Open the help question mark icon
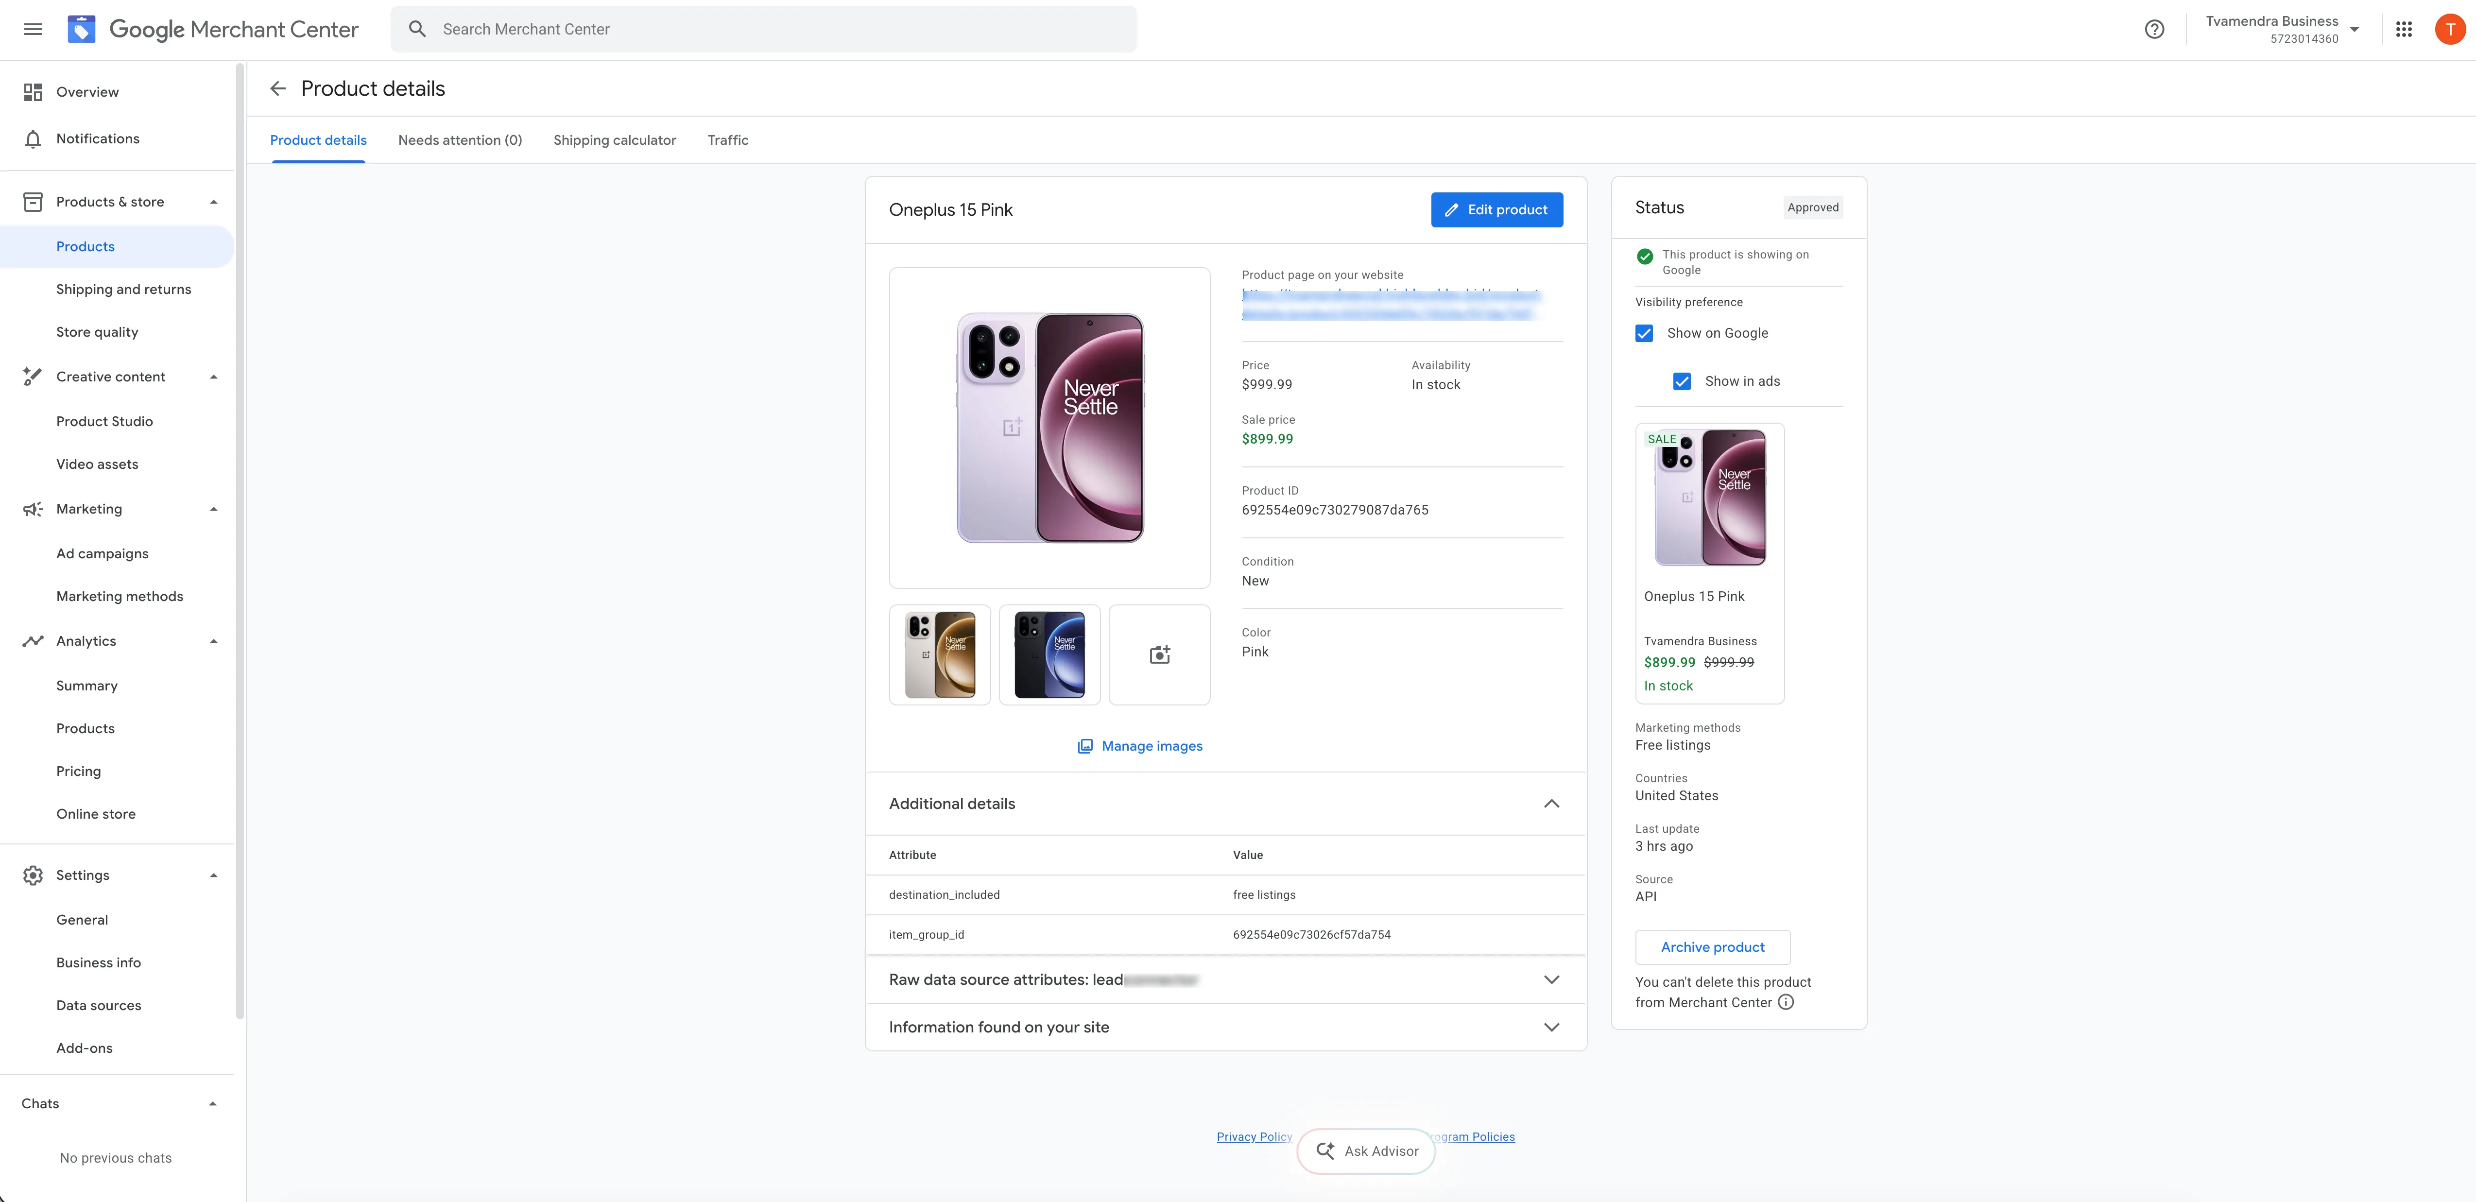 pos(2154,29)
